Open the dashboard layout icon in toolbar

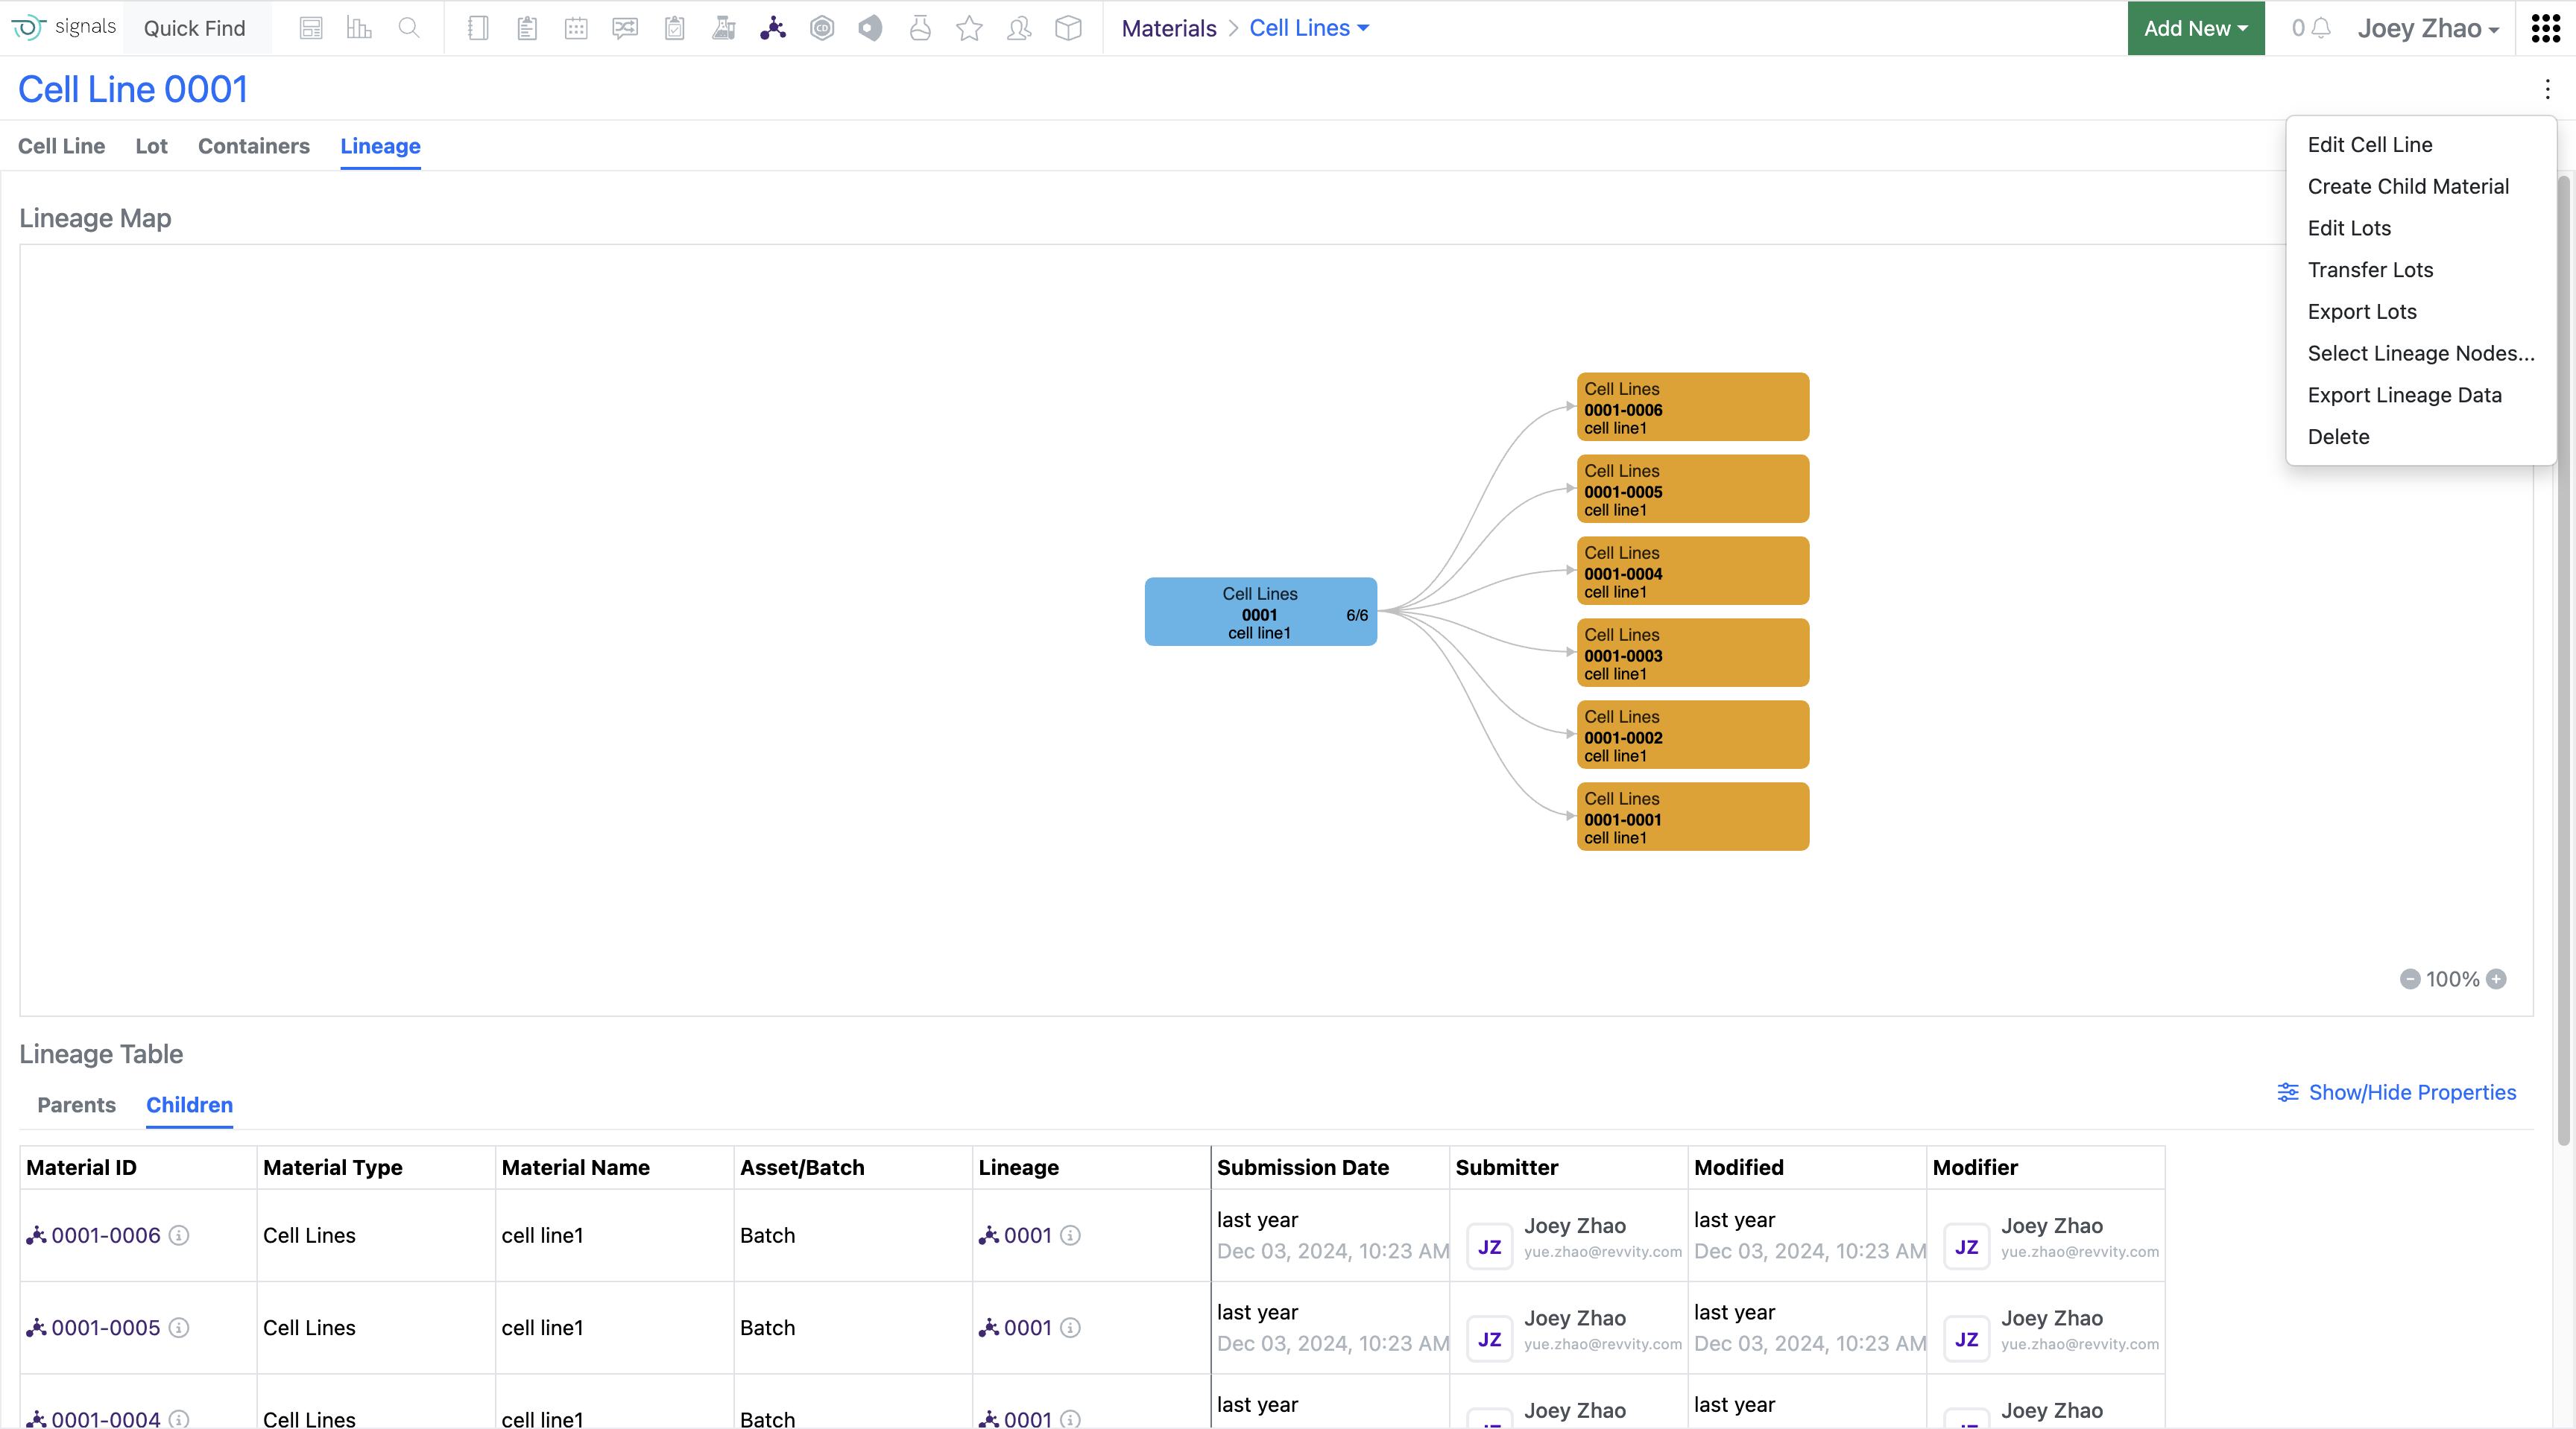pos(311,28)
